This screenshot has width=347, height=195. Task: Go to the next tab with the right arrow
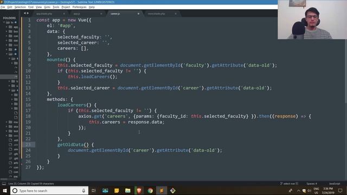(28, 13)
